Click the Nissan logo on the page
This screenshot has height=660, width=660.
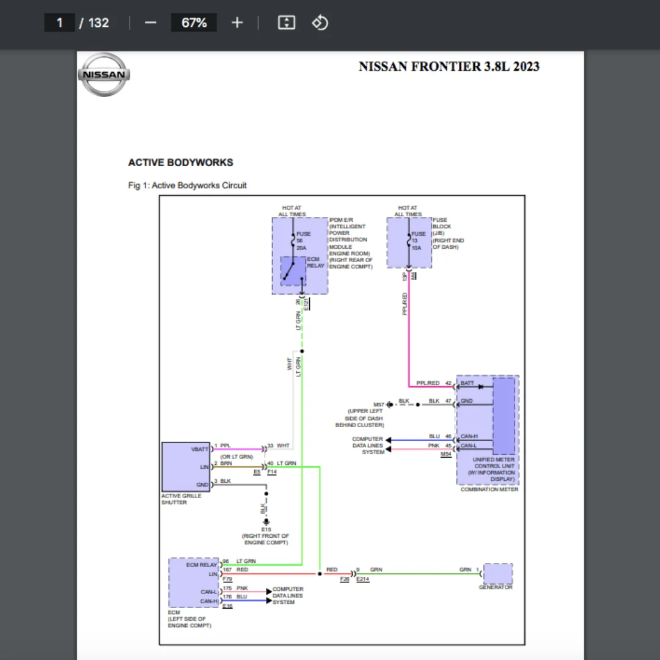click(104, 75)
